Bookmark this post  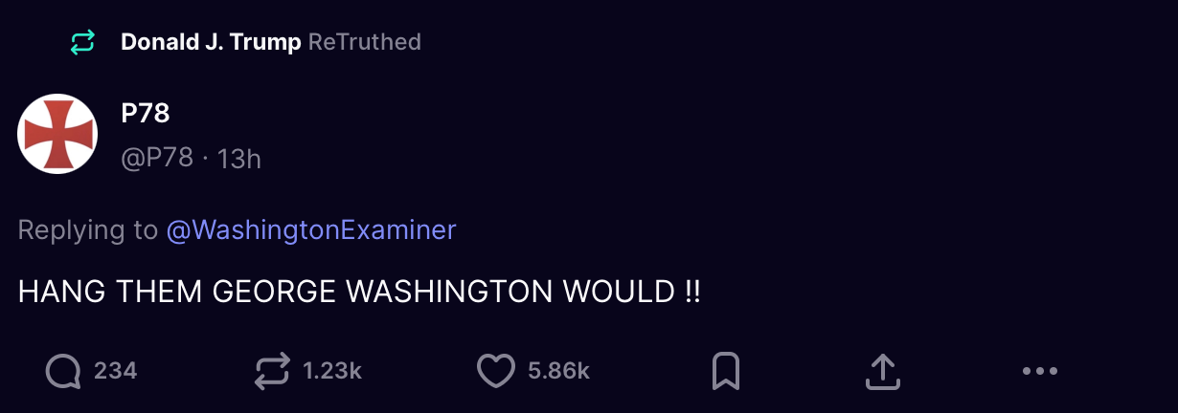pyautogui.click(x=726, y=371)
